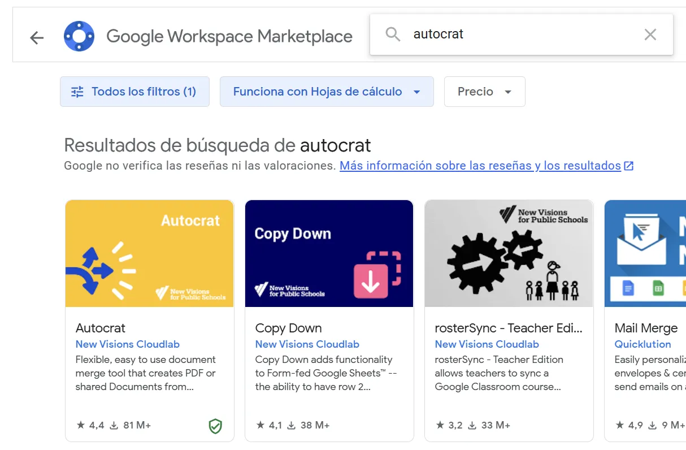Screen dimensions: 686x450
Task: Click the Resultados de búsqueda de autocrat heading
Action: click(x=218, y=145)
